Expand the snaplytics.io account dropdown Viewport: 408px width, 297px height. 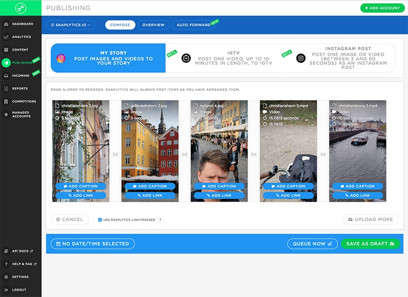pos(70,24)
